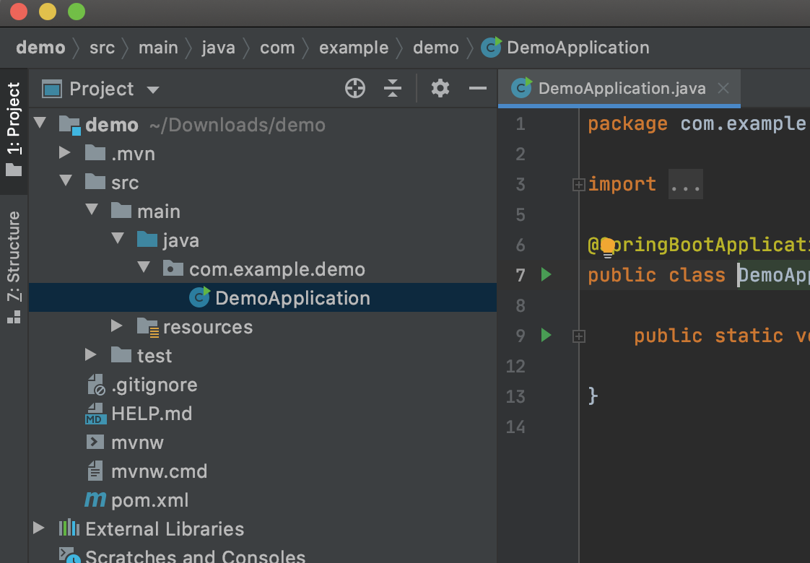This screenshot has height=563, width=810.
Task: Click the DemoApplication class icon in tree
Action: coord(199,297)
